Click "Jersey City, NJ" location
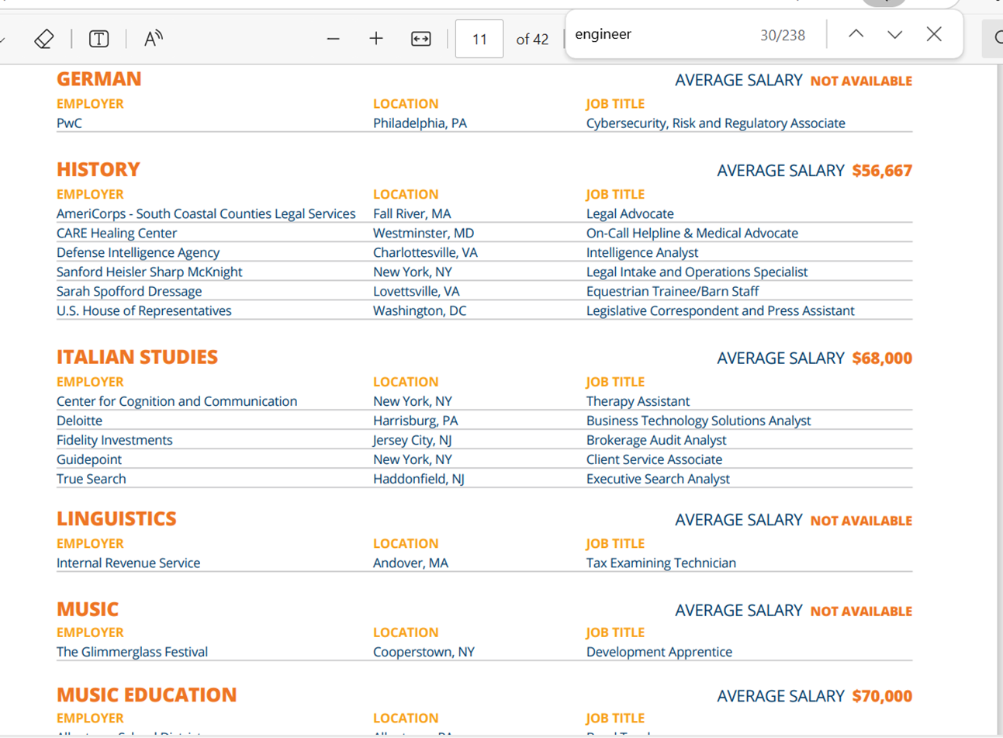The width and height of the screenshot is (1003, 738). [413, 440]
